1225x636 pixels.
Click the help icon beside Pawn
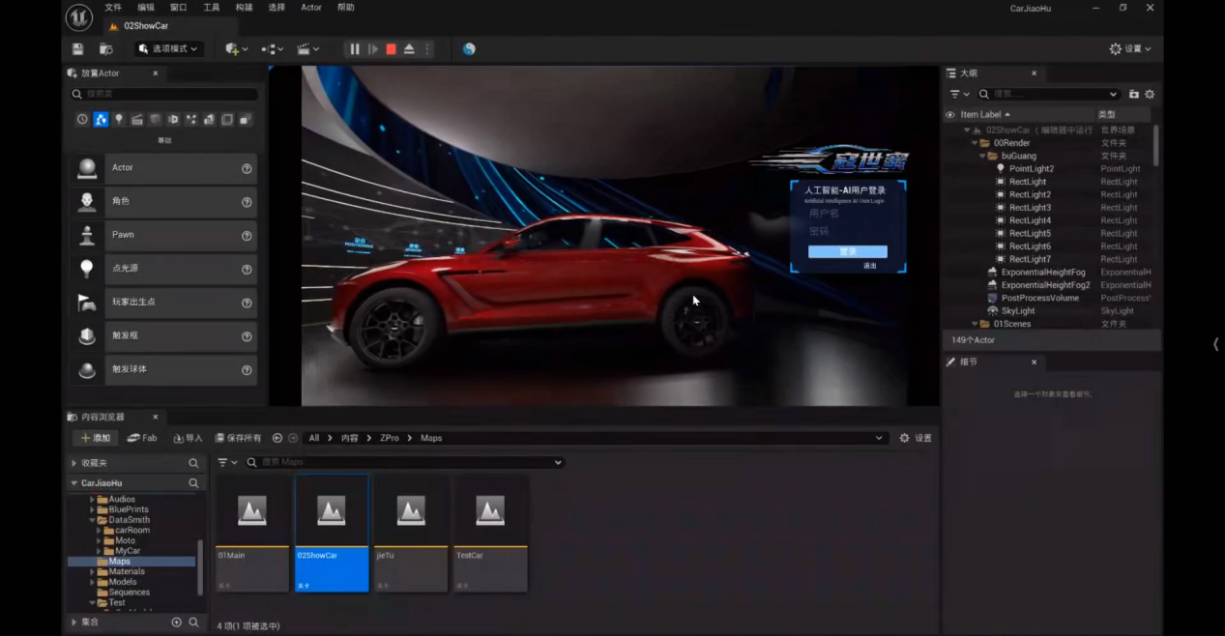[x=247, y=236]
